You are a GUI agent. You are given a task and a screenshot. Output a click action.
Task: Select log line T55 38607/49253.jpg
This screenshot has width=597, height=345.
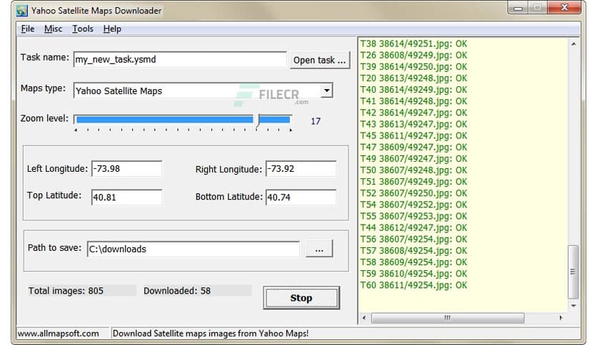tap(413, 216)
